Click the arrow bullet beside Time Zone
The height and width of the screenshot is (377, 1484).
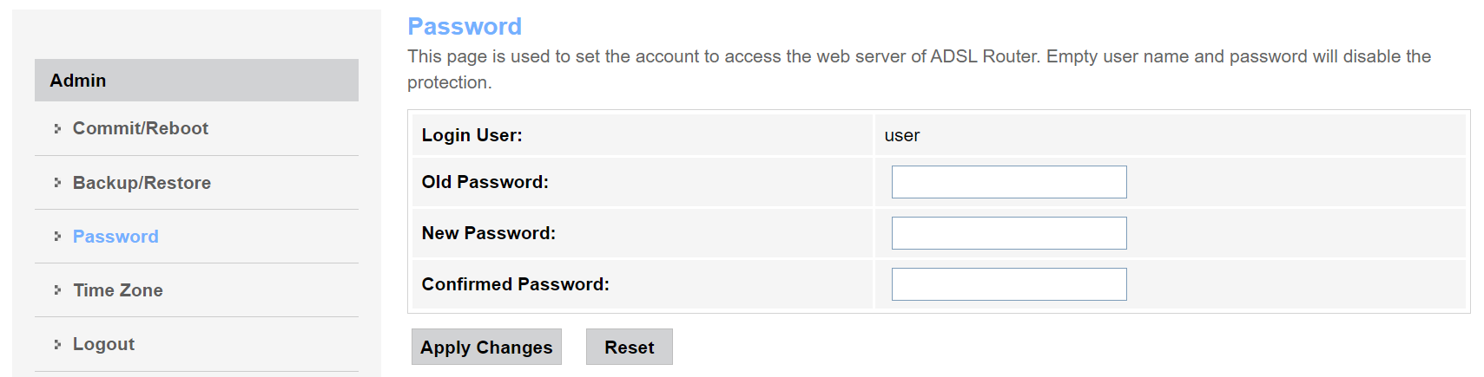point(57,289)
